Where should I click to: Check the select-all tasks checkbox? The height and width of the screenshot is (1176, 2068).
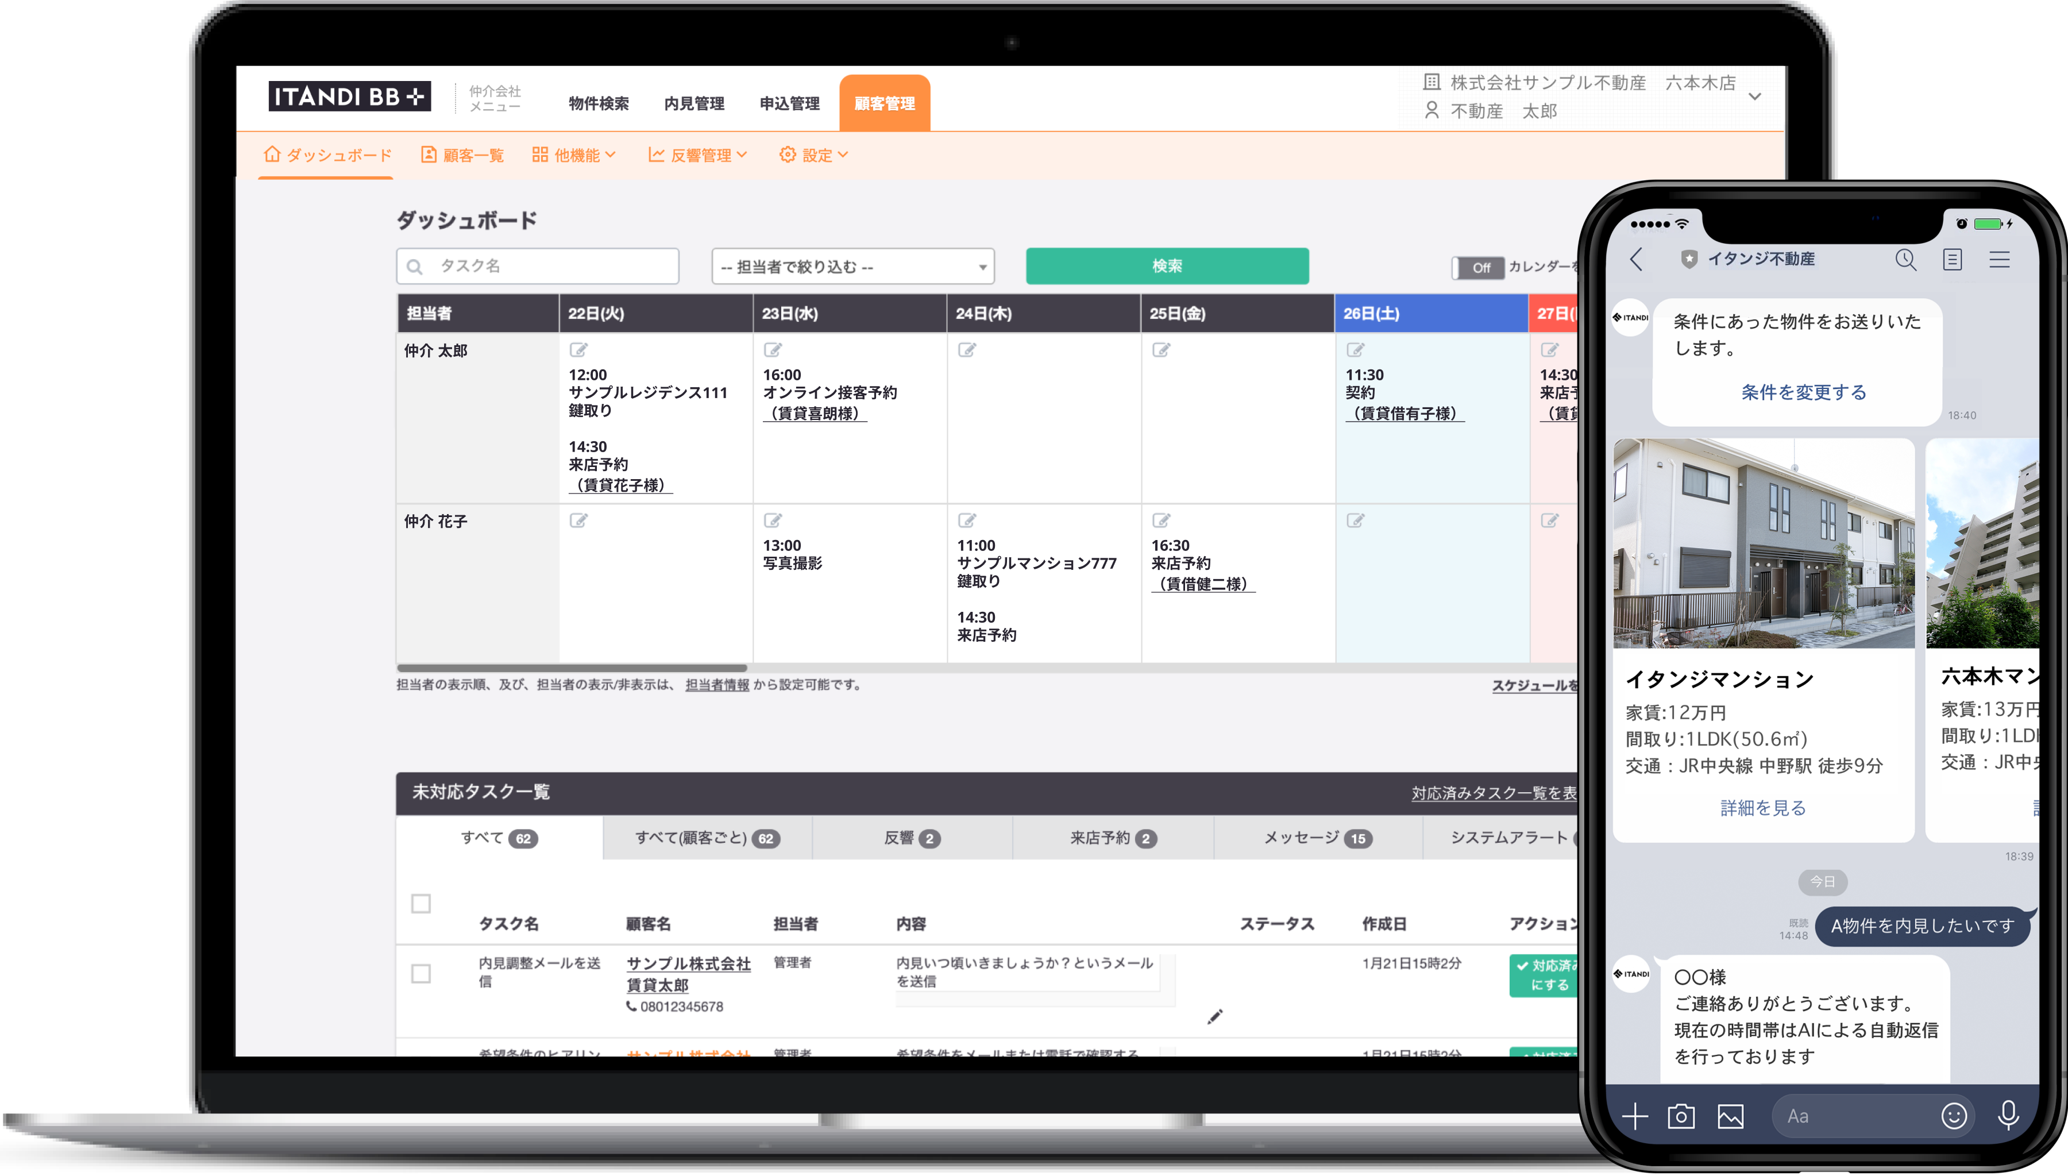point(420,903)
